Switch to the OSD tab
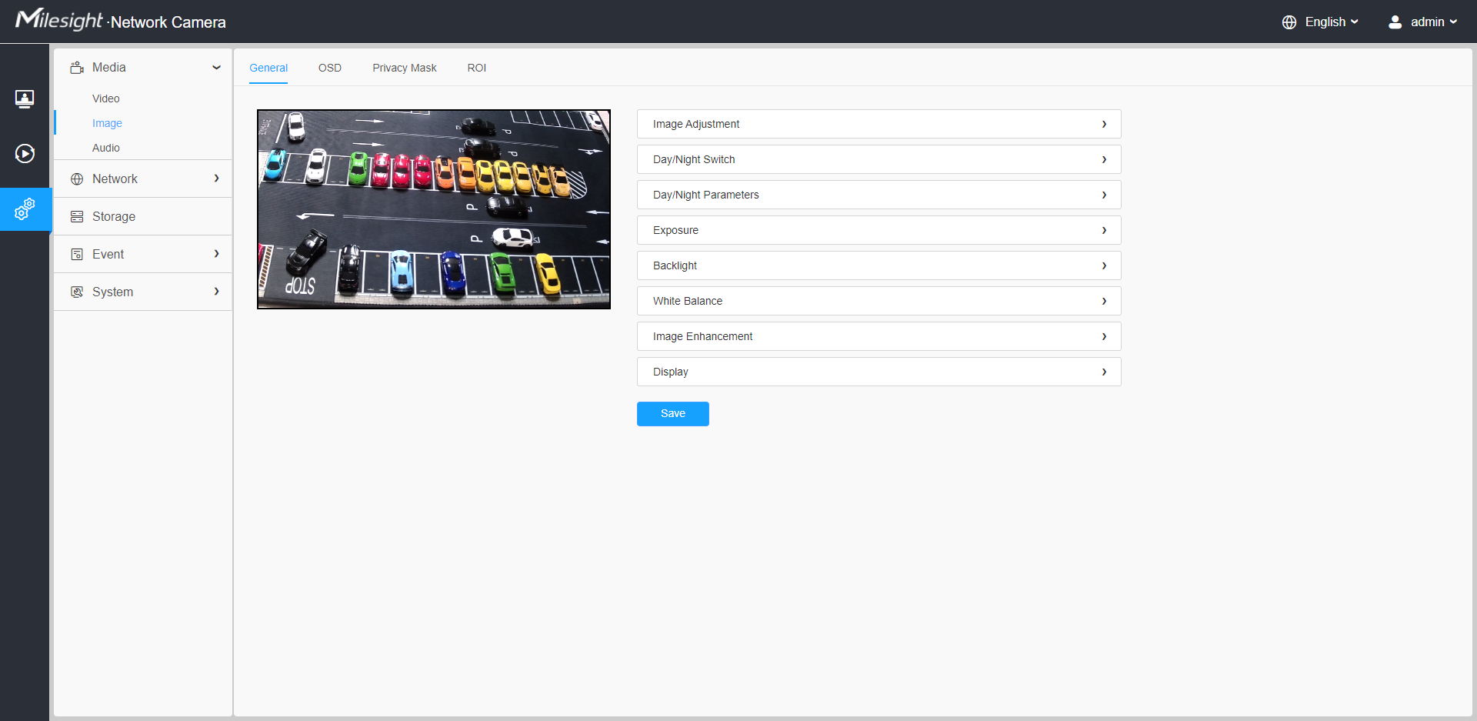This screenshot has width=1477, height=721. tap(330, 68)
